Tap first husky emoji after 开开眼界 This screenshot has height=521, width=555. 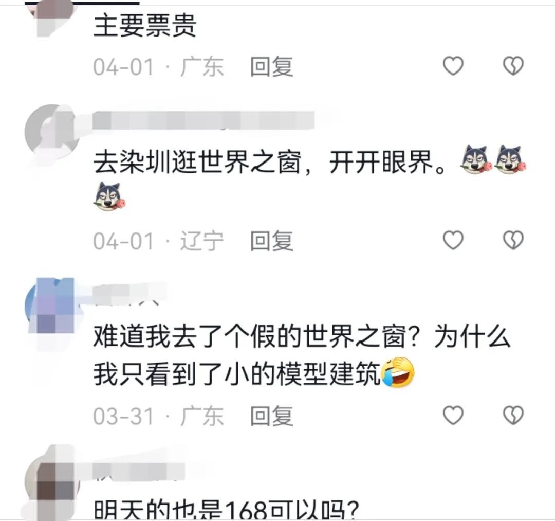point(476,159)
